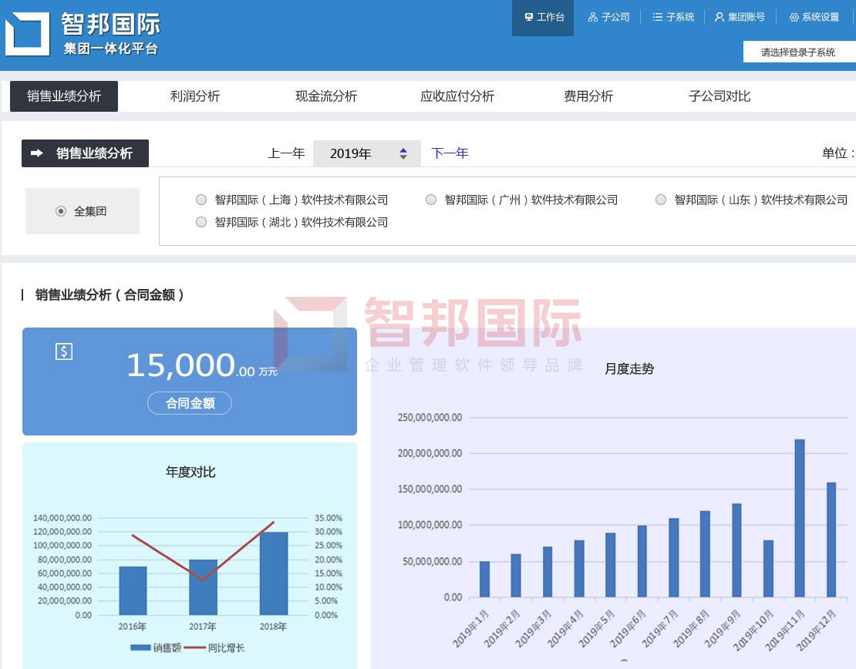Image resolution: width=856 pixels, height=669 pixels.
Task: Click the 子公司 organization icon
Action: pyautogui.click(x=592, y=17)
